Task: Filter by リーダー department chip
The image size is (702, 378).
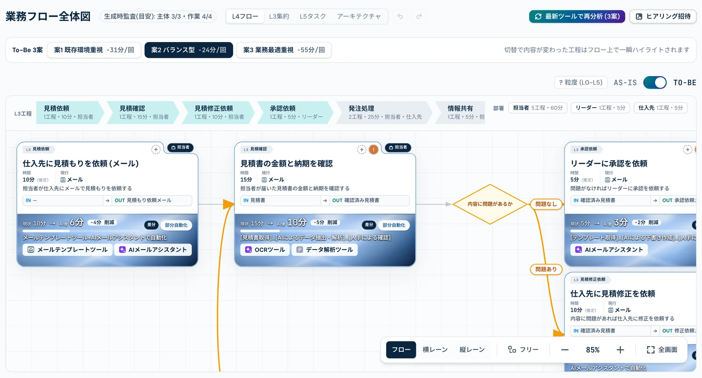Action: (600, 108)
